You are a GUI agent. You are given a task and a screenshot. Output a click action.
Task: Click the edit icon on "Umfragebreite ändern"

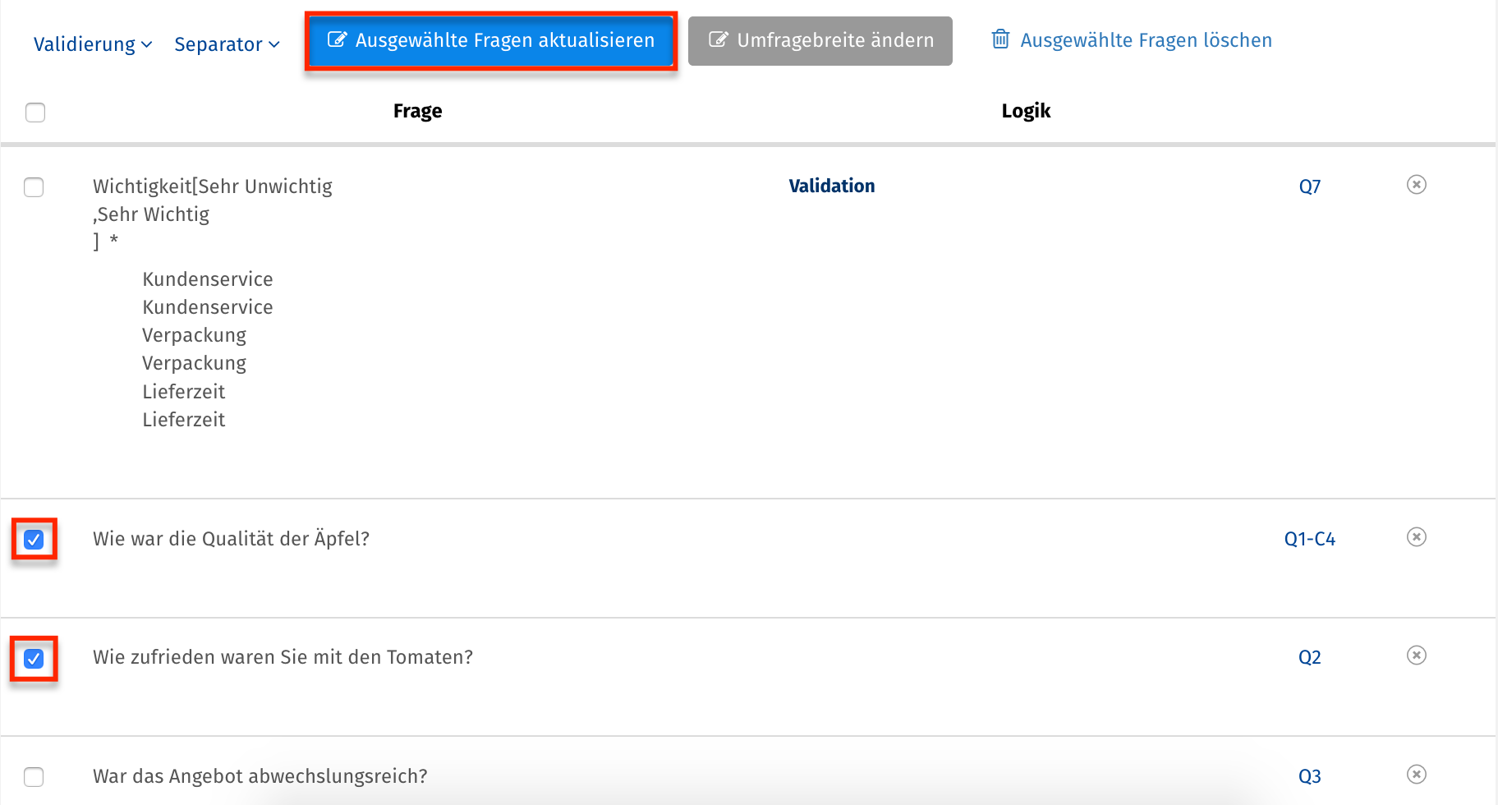tap(719, 39)
